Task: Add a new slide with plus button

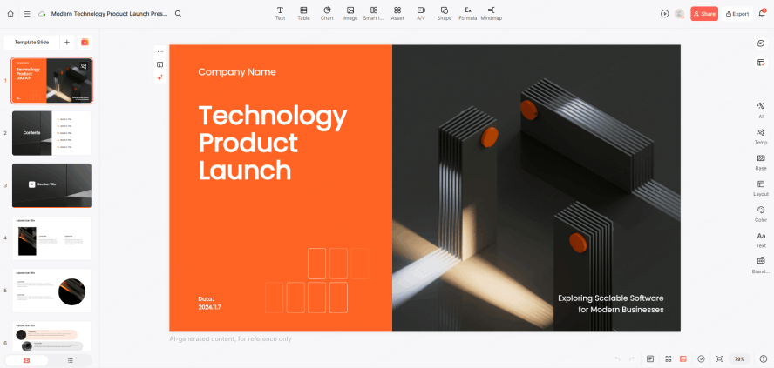Action: (67, 43)
